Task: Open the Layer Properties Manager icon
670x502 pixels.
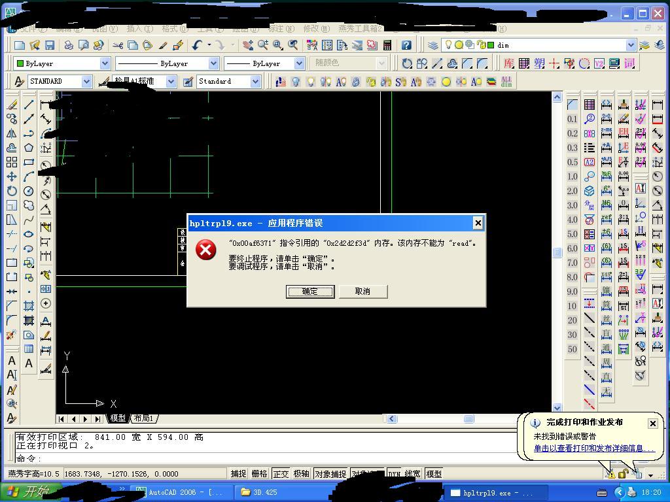Action: [x=433, y=45]
